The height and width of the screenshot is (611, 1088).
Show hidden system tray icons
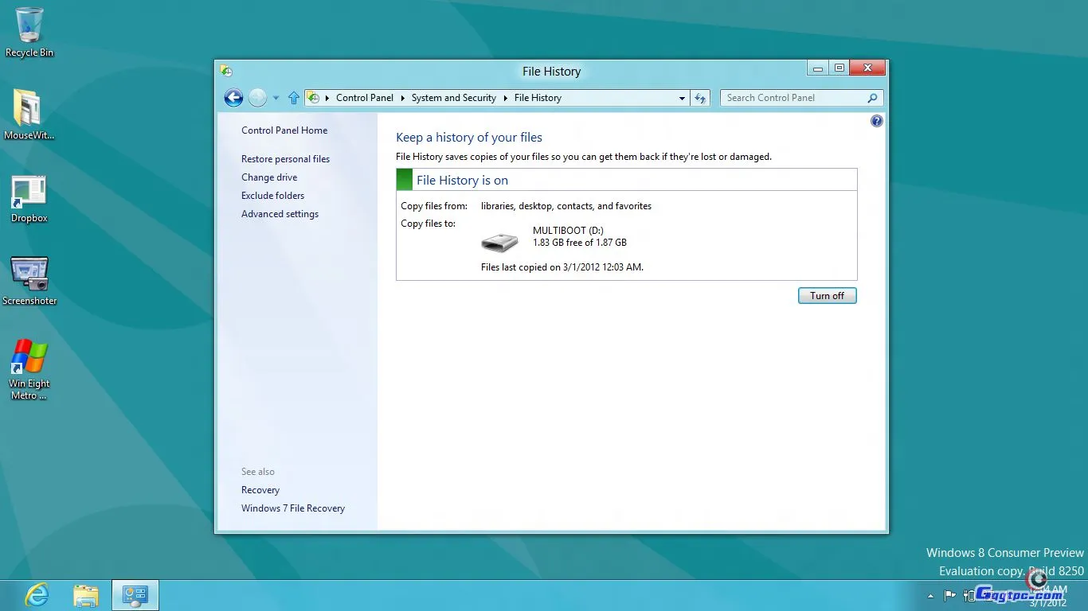(930, 596)
